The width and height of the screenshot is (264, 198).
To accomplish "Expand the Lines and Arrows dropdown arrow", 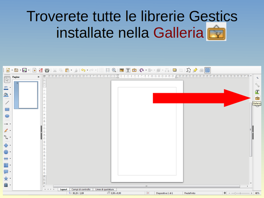I will [x=10, y=124].
